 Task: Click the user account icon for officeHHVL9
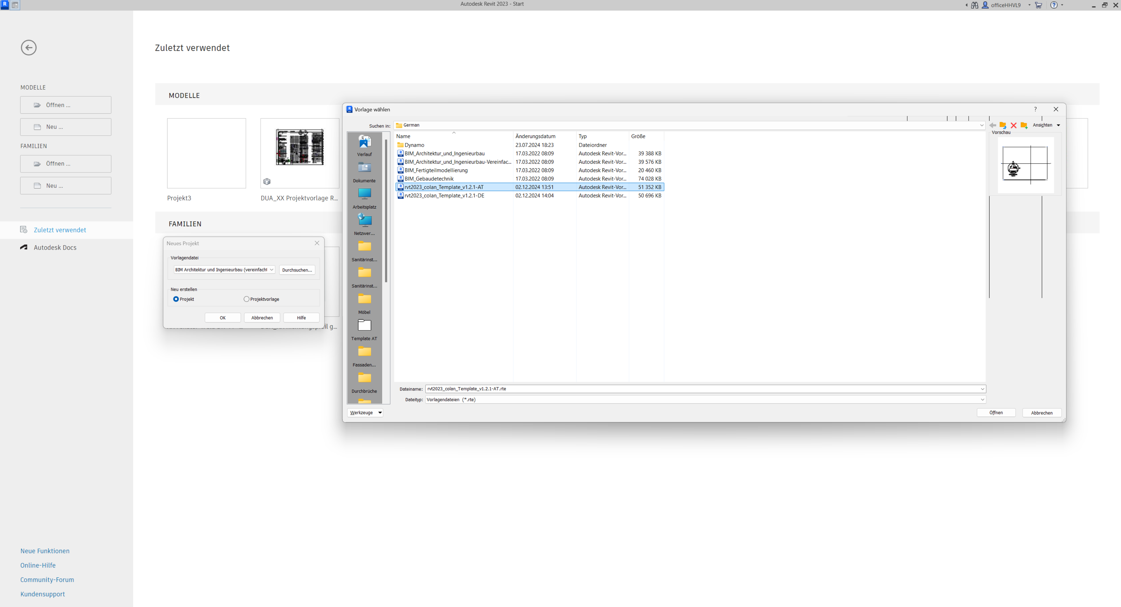click(985, 5)
